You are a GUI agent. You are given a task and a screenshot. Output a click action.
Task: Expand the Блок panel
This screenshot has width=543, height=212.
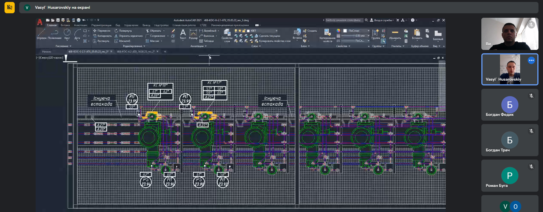click(305, 46)
